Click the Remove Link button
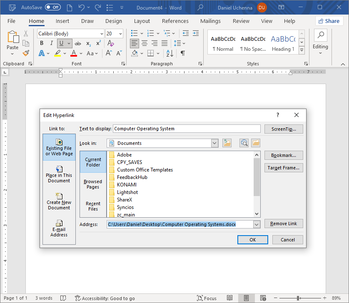 click(x=284, y=224)
